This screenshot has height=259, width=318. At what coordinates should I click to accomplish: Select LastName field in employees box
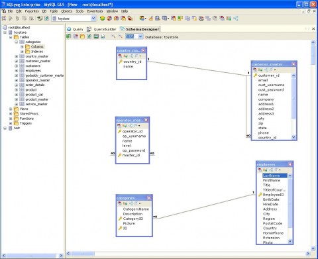click(x=275, y=176)
